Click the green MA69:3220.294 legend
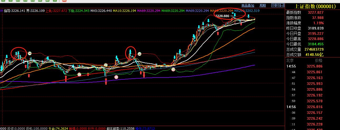This screenshot has height=130, width=340. pos(173,11)
